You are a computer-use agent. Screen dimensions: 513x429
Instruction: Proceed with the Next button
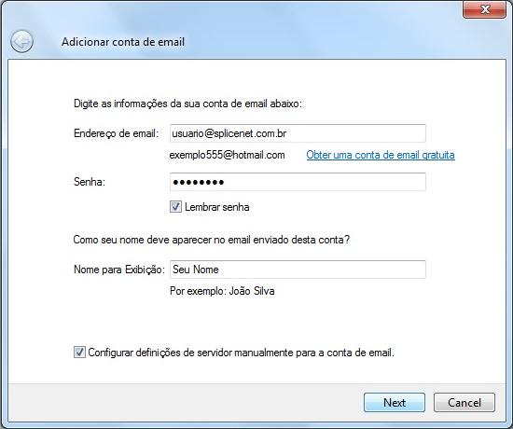click(395, 403)
